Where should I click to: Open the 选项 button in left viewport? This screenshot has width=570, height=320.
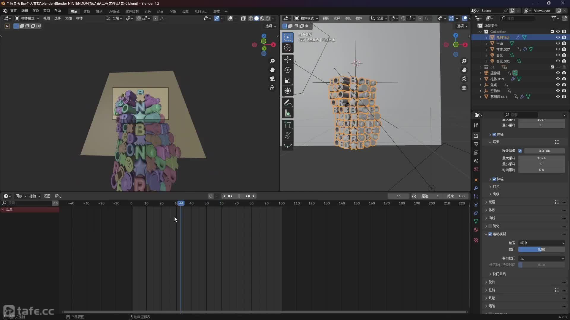click(x=270, y=26)
